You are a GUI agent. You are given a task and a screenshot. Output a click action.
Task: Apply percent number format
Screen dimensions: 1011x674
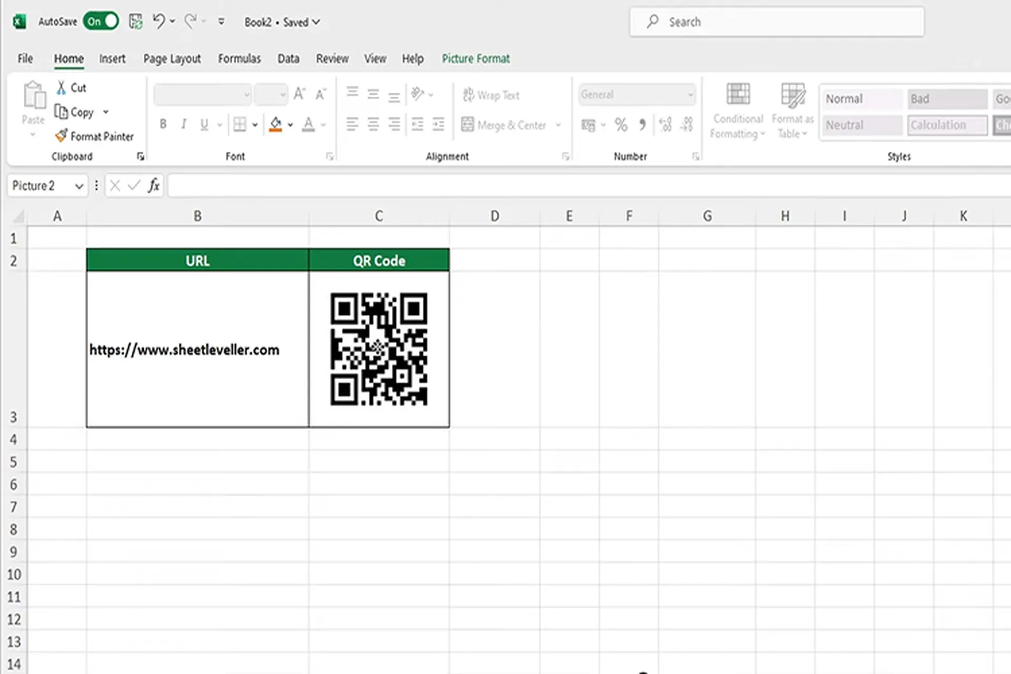620,125
